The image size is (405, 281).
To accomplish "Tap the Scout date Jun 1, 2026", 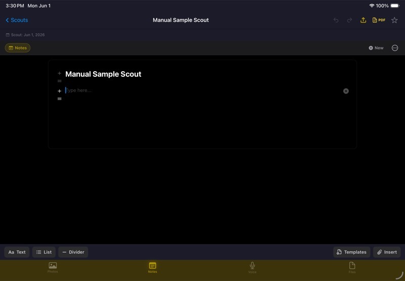I will pos(25,35).
